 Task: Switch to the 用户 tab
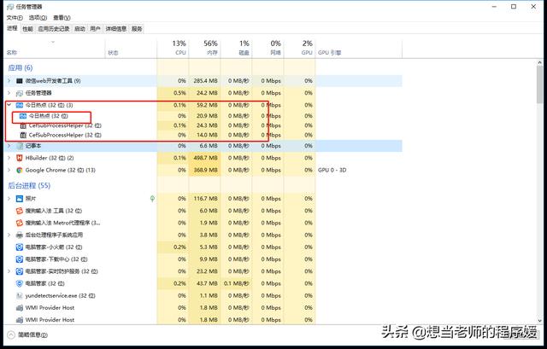[95, 29]
